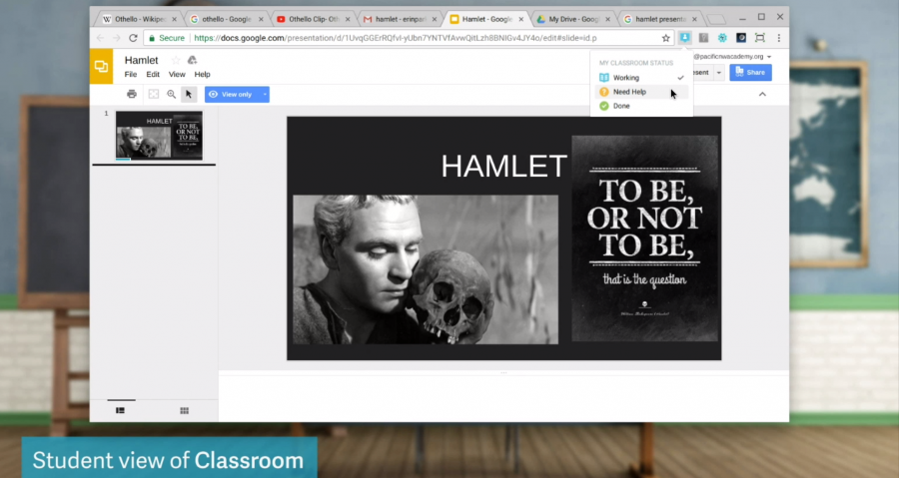899x478 pixels.
Task: Set classroom status to Need Help
Action: tap(641, 92)
